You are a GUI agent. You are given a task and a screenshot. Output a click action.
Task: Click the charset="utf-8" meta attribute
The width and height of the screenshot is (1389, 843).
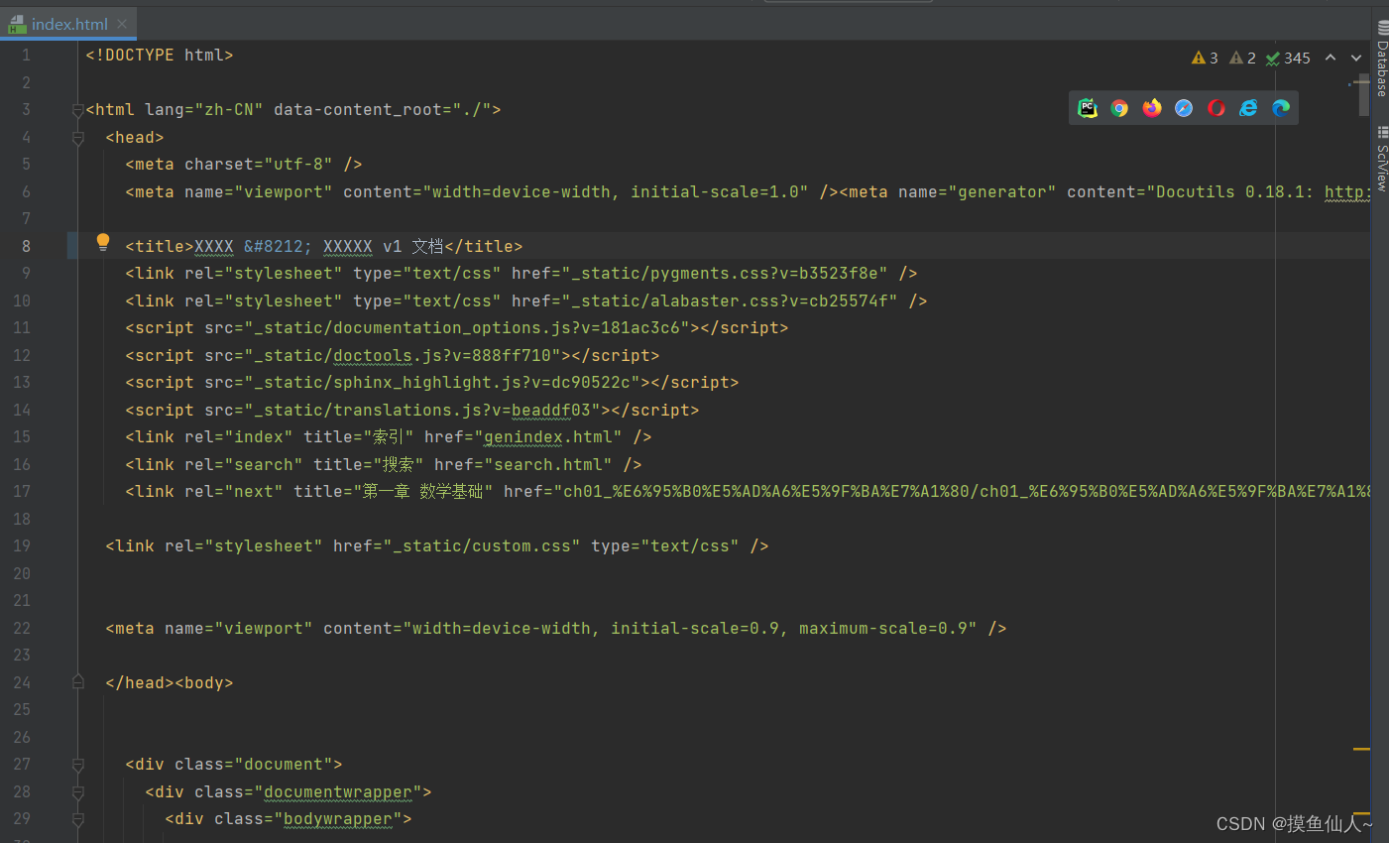tap(258, 164)
